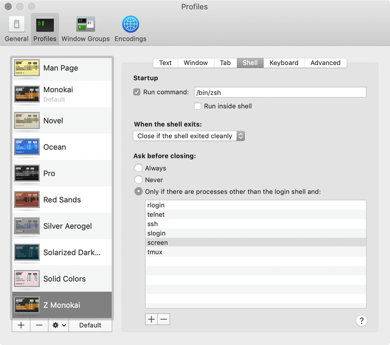Open help with the question mark button
Viewport: 390px width, 345px height.
pos(361,320)
